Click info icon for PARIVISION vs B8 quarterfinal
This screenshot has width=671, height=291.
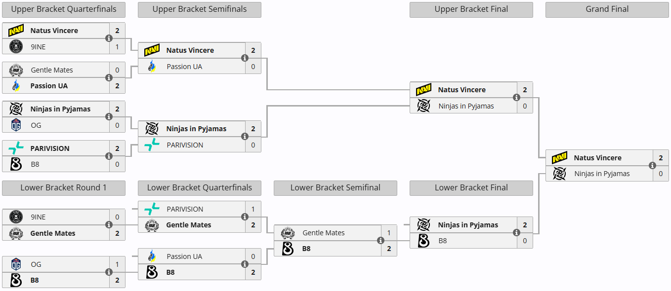(109, 156)
